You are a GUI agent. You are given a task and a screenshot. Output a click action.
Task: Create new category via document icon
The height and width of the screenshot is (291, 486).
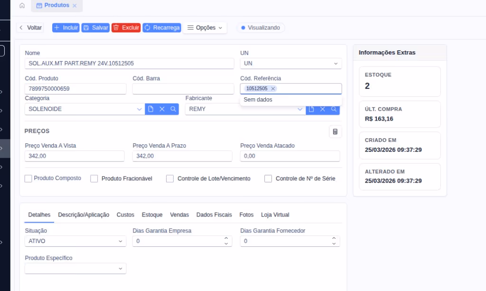150,109
